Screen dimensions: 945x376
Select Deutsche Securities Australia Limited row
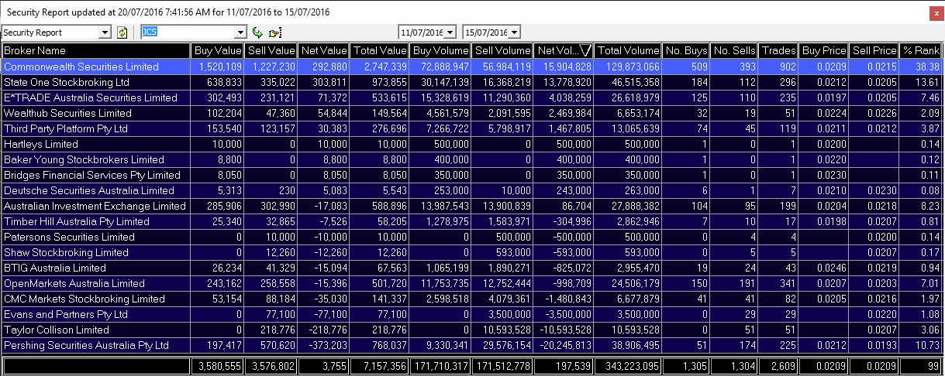tap(472, 190)
